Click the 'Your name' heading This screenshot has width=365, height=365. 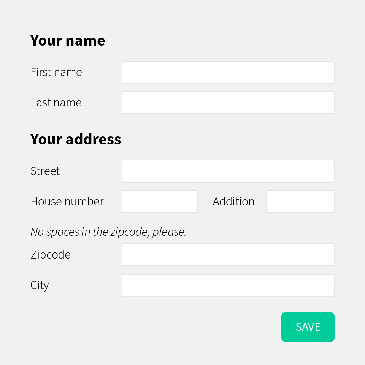click(67, 40)
